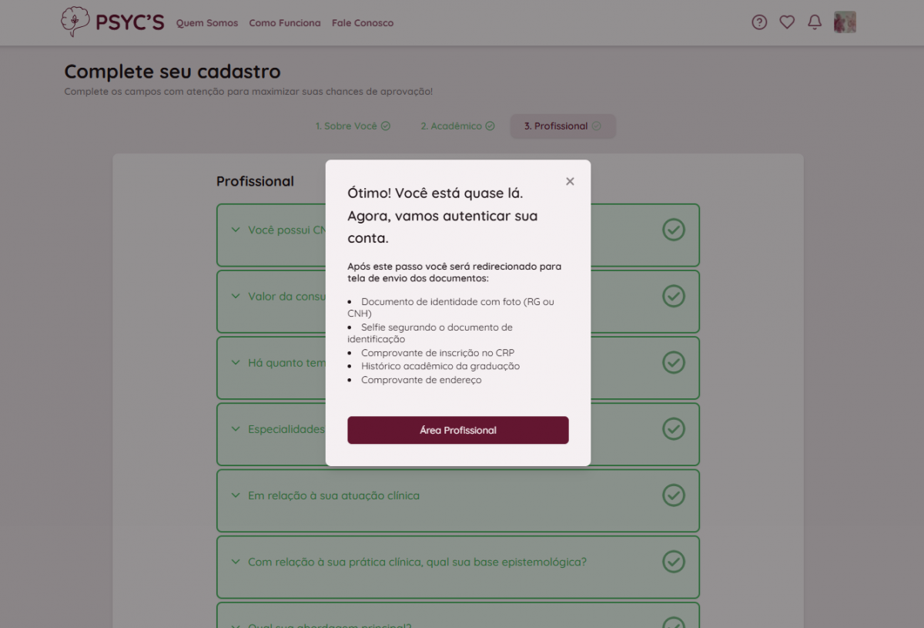Open 'Como Funciona' navigation link
The width and height of the screenshot is (924, 628).
click(284, 23)
